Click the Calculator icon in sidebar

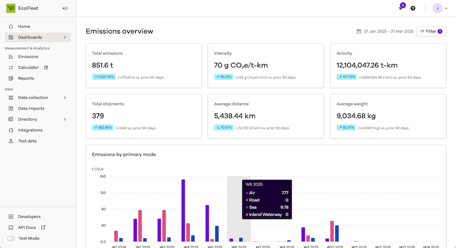coord(11,68)
